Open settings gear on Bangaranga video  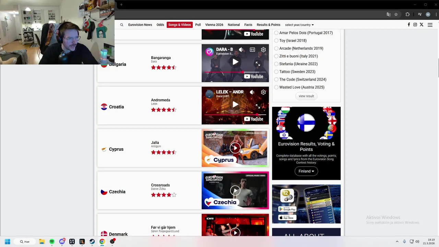[263, 50]
